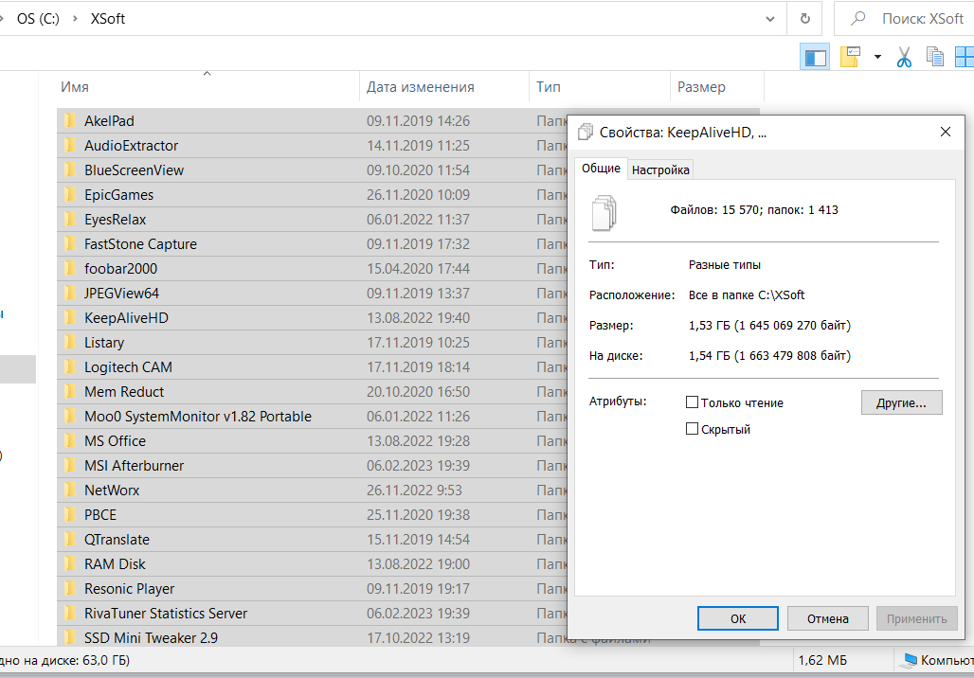This screenshot has height=678, width=974.
Task: Expand the chevron between OS (C:) and XSoft
Action: tap(75, 19)
